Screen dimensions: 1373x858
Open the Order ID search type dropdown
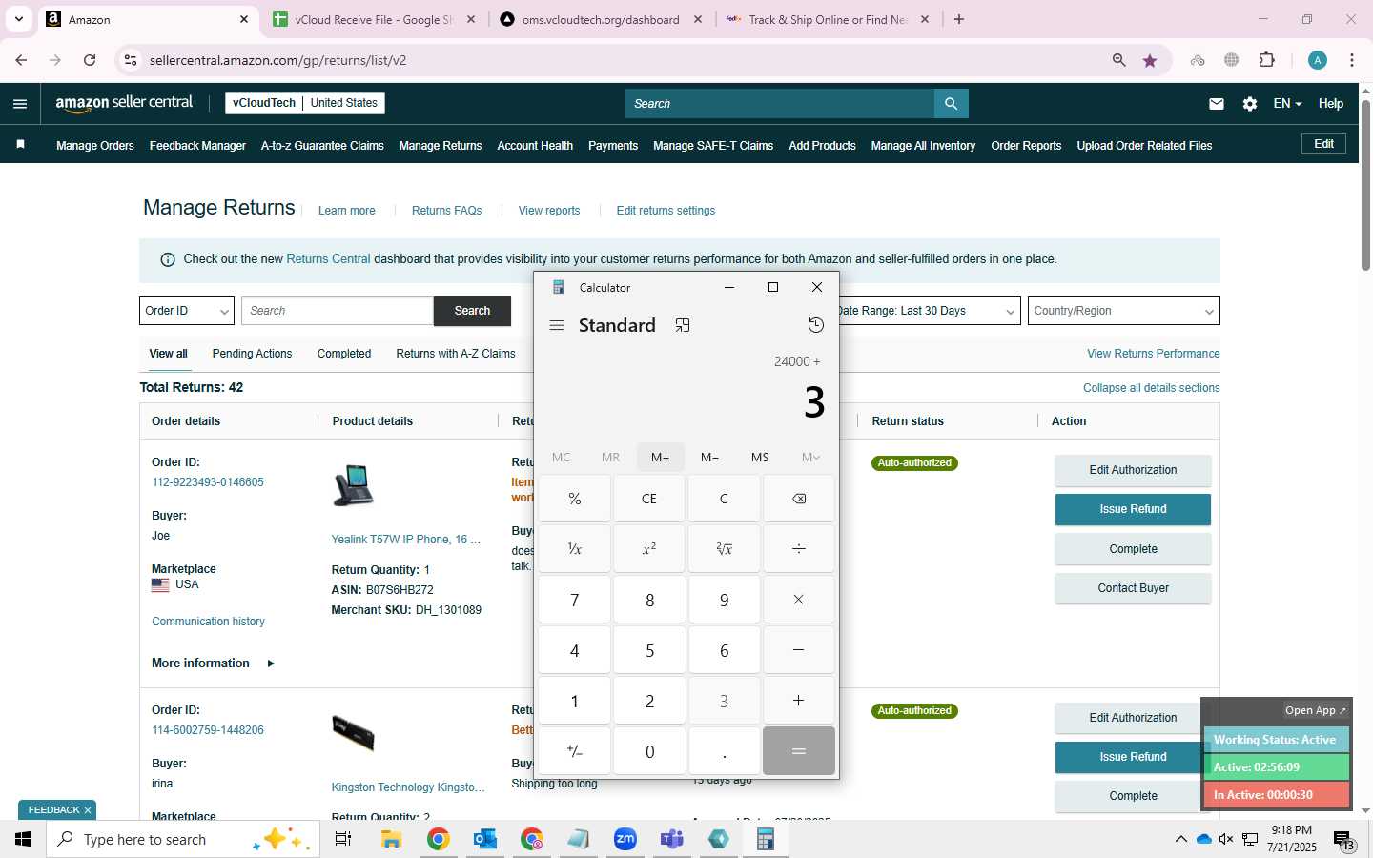click(187, 311)
